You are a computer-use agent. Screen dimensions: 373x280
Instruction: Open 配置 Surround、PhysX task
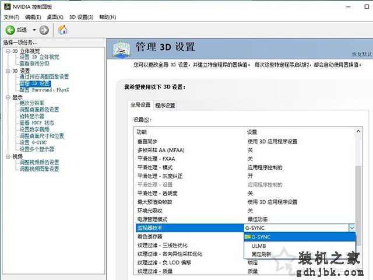(44, 90)
